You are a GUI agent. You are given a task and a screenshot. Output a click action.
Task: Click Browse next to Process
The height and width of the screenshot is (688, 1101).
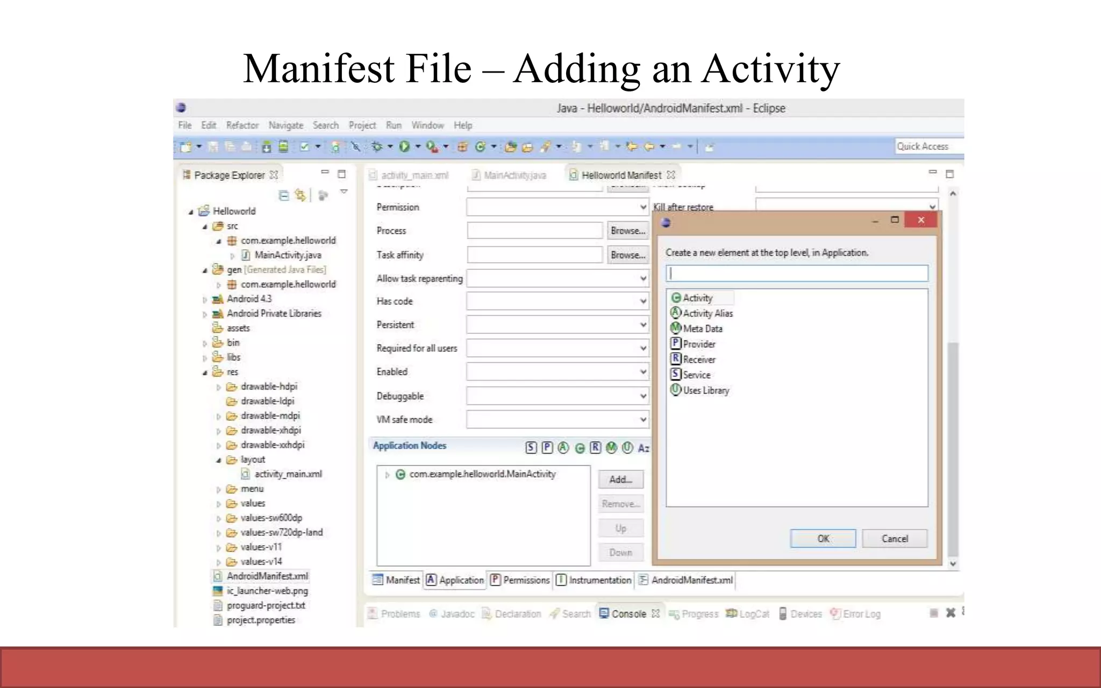(628, 231)
